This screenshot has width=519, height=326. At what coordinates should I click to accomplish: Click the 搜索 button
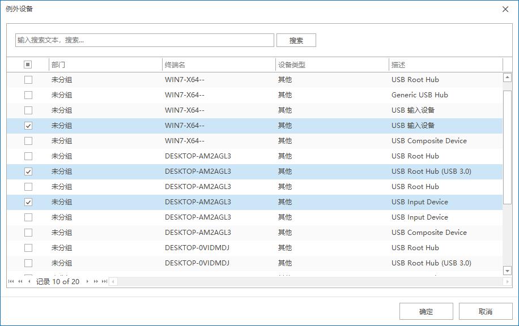[x=296, y=40]
